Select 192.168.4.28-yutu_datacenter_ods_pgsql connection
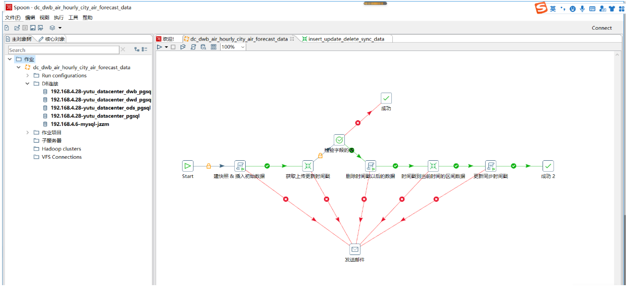Image resolution: width=626 pixels, height=294 pixels. [101, 108]
